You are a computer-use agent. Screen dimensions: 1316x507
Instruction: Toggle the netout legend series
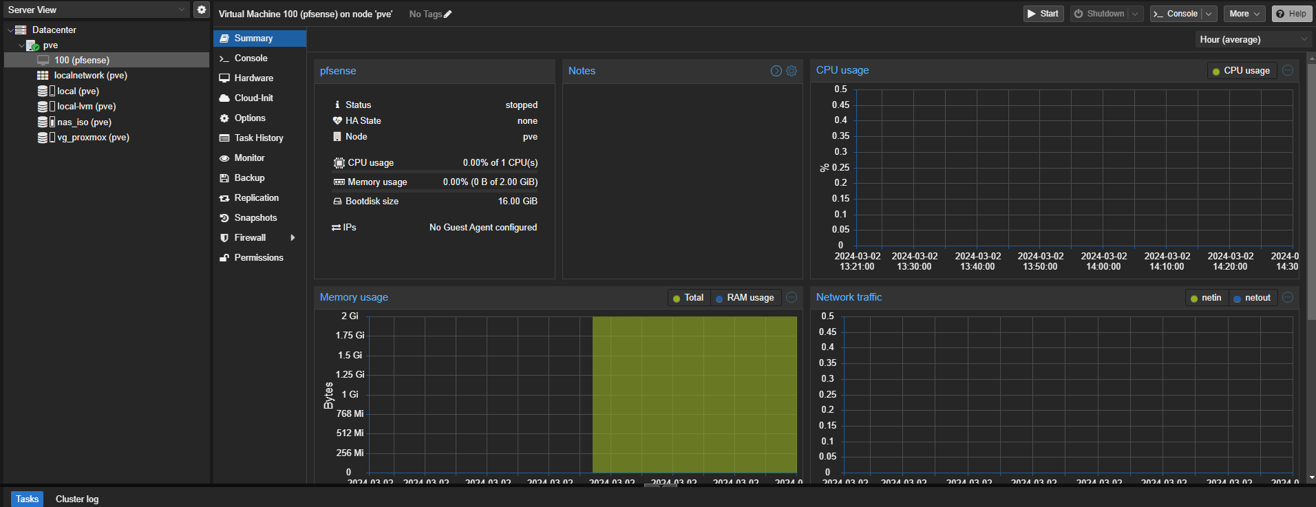(1253, 298)
